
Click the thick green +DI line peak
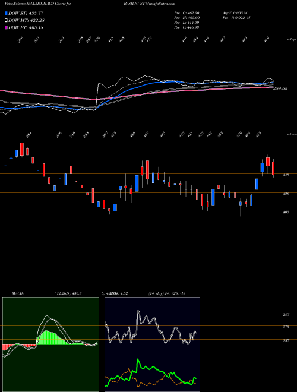click(x=138, y=360)
